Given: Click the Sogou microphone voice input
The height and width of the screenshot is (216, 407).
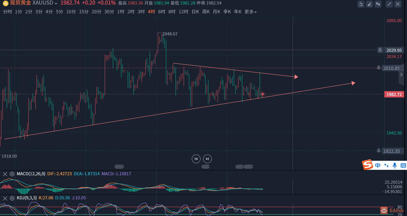Looking at the screenshot, I should 395,165.
